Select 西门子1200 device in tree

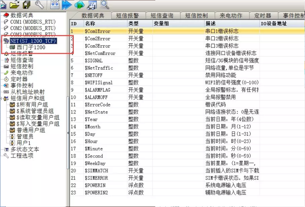tap(31, 47)
